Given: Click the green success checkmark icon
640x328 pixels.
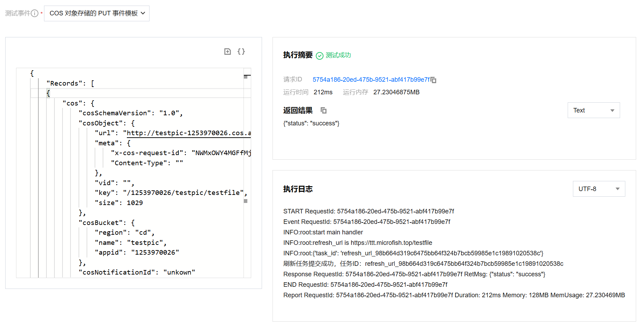Looking at the screenshot, I should coord(319,56).
